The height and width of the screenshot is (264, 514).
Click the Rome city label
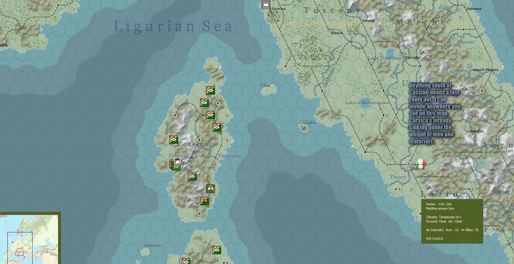pyautogui.click(x=418, y=169)
